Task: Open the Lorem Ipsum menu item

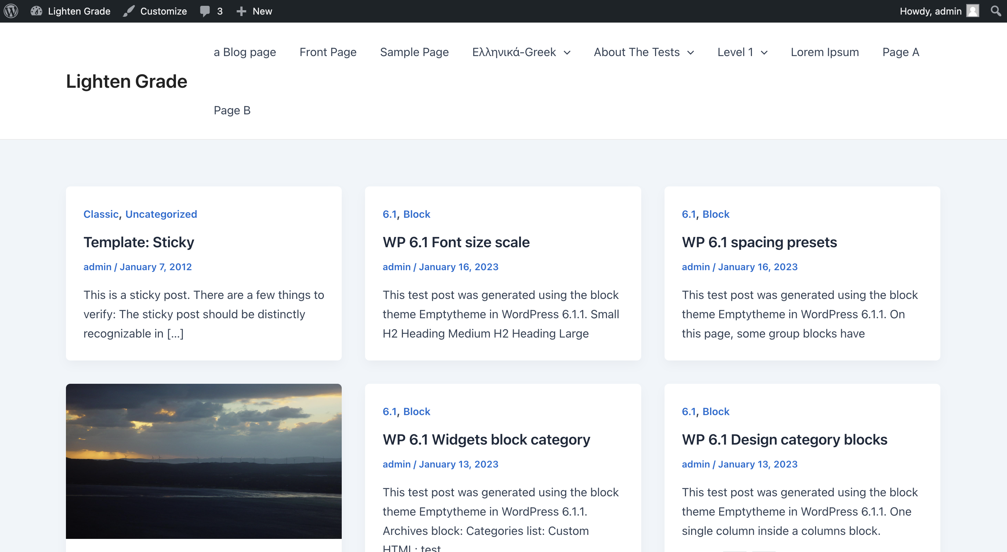Action: [824, 52]
